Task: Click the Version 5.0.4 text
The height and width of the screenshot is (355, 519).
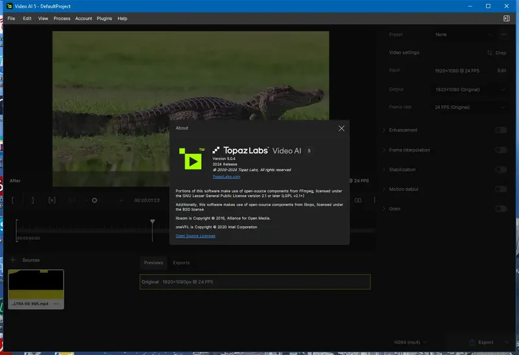Action: [x=224, y=159]
